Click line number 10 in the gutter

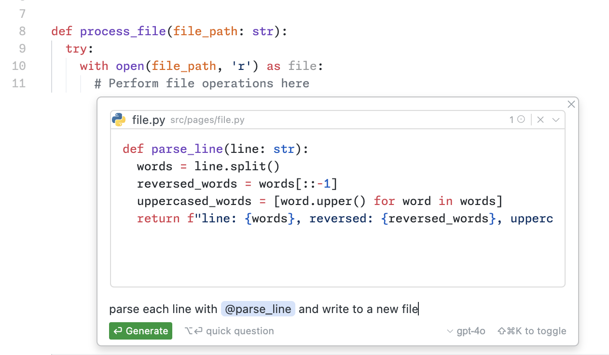click(x=19, y=66)
